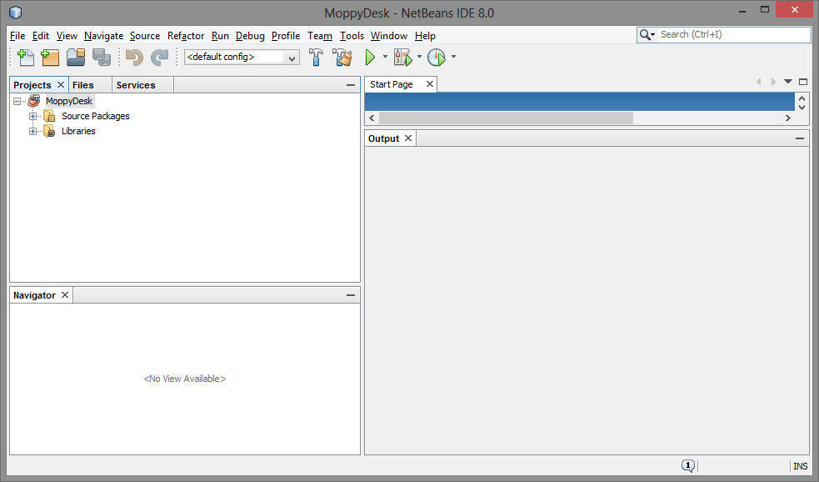
Task: Click Start Page scroll right arrow
Action: [x=787, y=118]
